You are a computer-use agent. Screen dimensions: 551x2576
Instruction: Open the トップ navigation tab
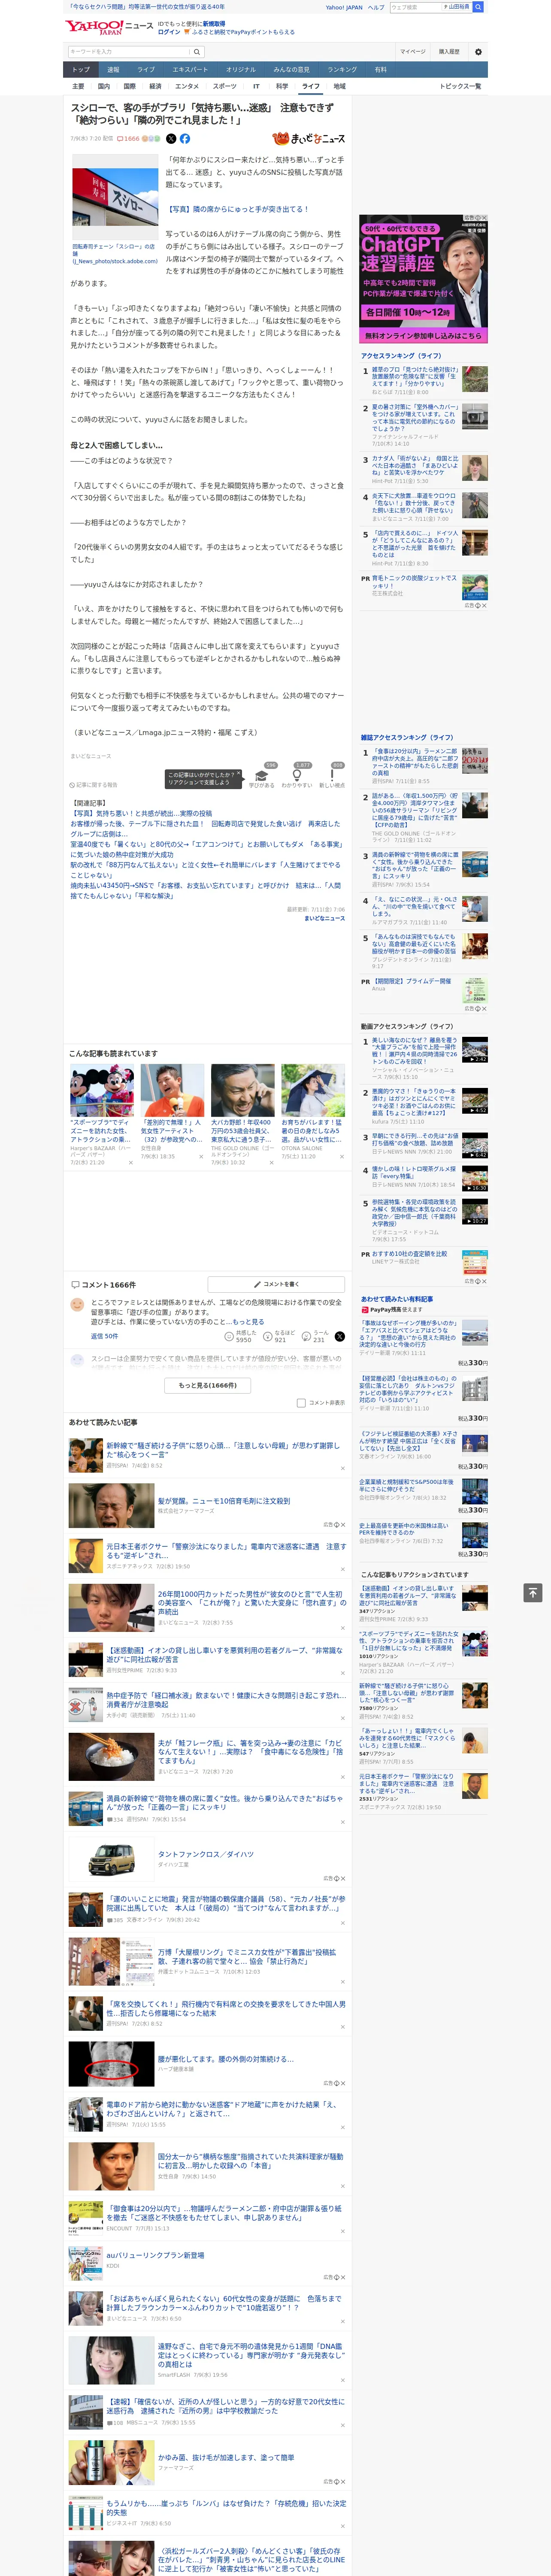81,70
